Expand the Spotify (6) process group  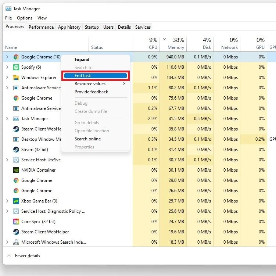coord(7,67)
